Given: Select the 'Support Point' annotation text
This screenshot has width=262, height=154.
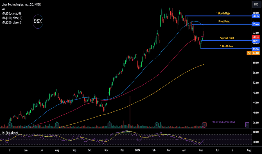Looking at the screenshot, I should click(227, 38).
